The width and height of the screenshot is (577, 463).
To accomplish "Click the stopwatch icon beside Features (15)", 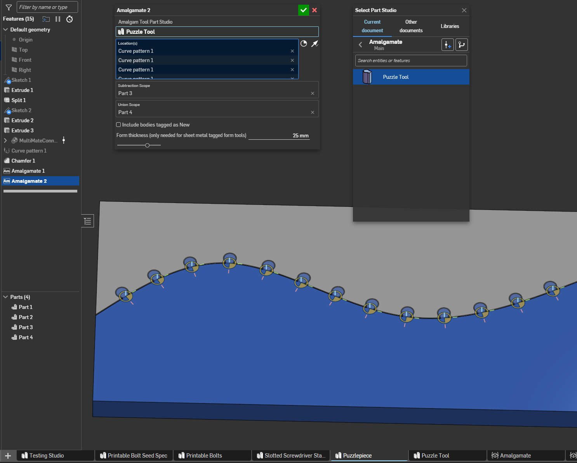I will tap(70, 19).
